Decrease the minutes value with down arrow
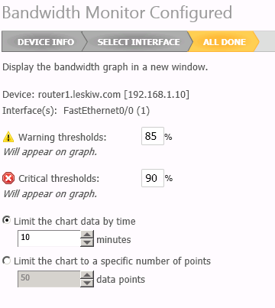 [87, 242]
